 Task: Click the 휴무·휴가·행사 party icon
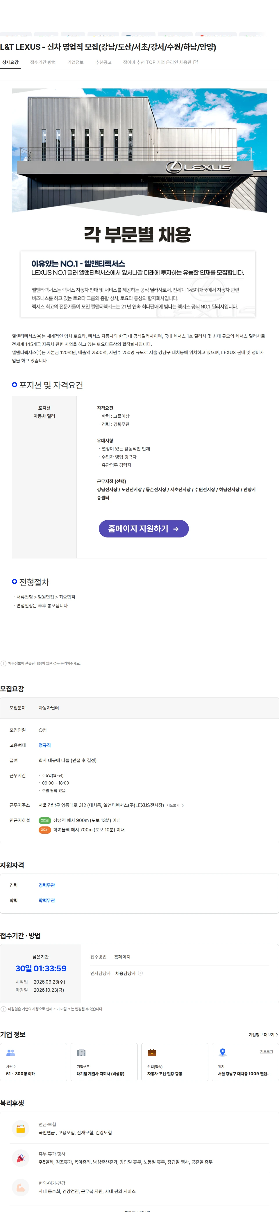21,1158
